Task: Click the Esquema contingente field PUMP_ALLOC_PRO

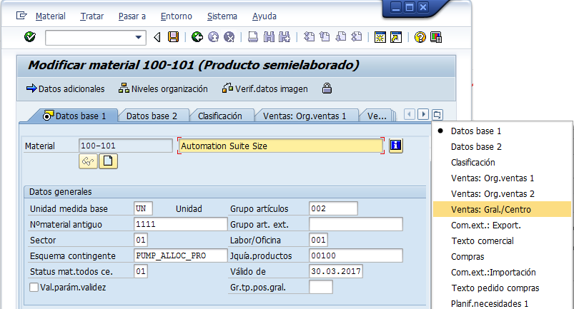Action: coord(180,255)
